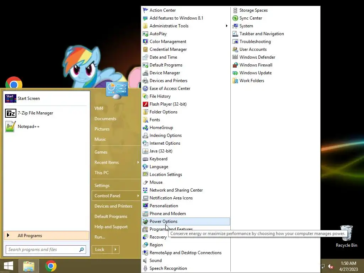Click the User Accounts icon
Screen dimensions: 364x273
click(x=235, y=49)
